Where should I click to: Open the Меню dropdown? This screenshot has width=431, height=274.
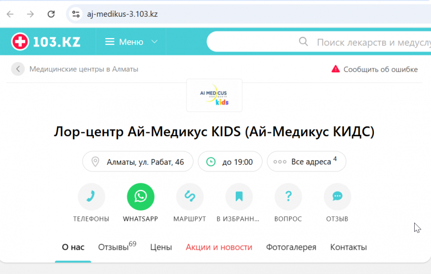pos(131,41)
